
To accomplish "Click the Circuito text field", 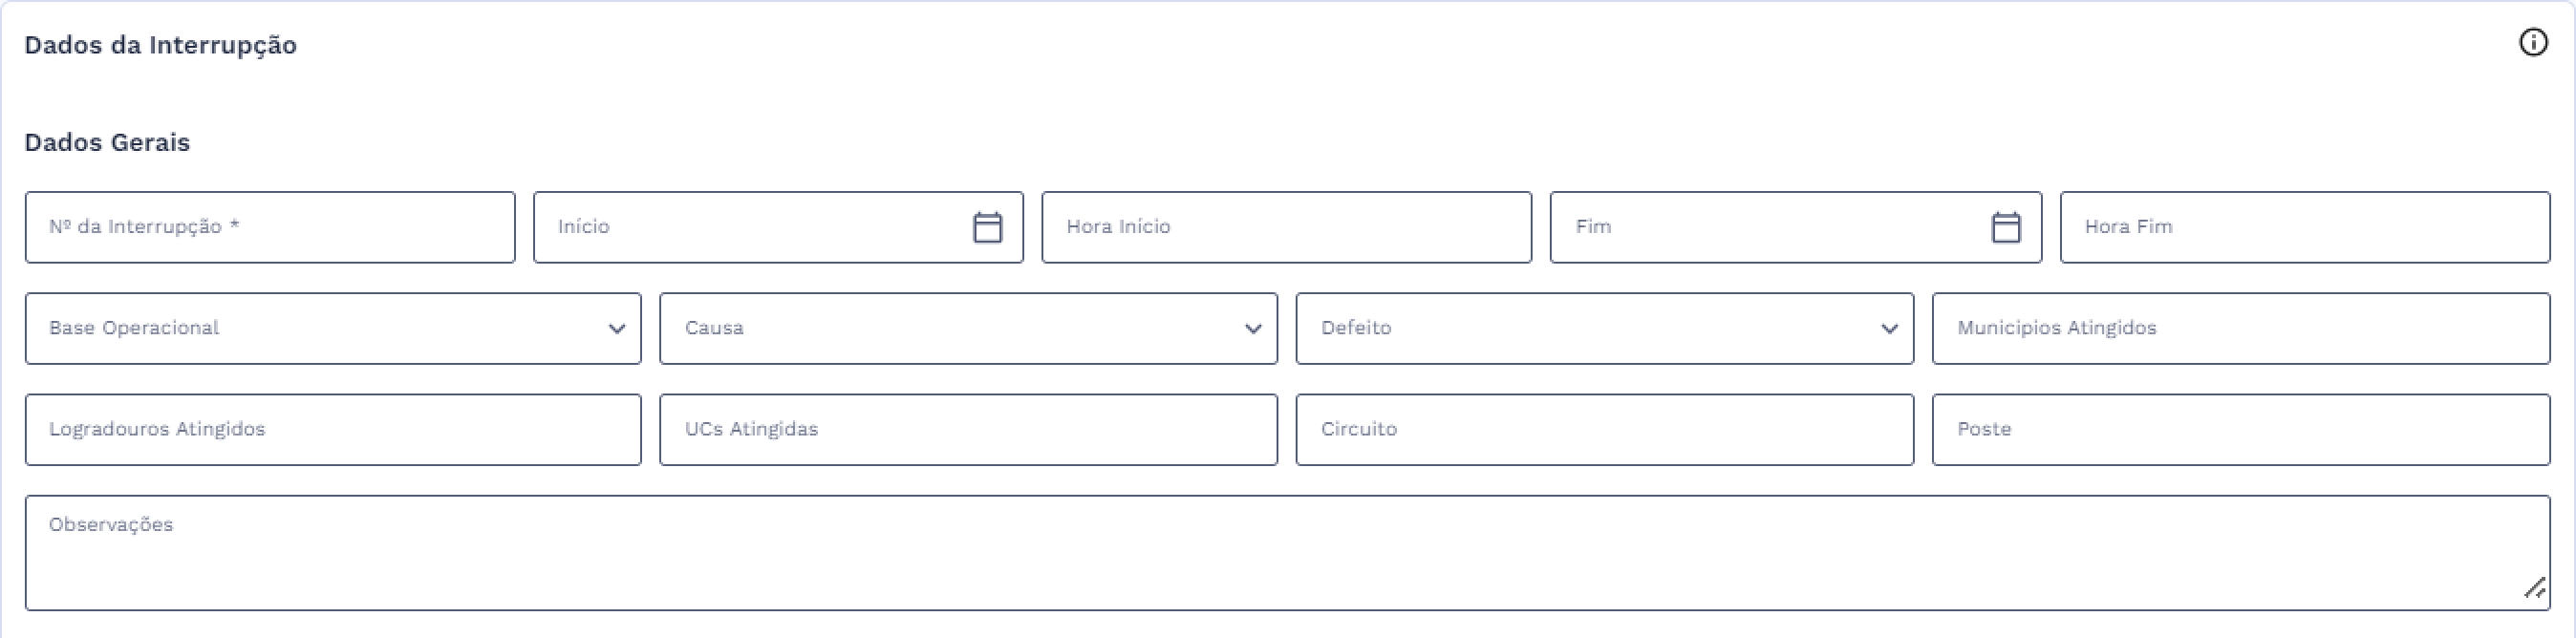I will (1604, 430).
